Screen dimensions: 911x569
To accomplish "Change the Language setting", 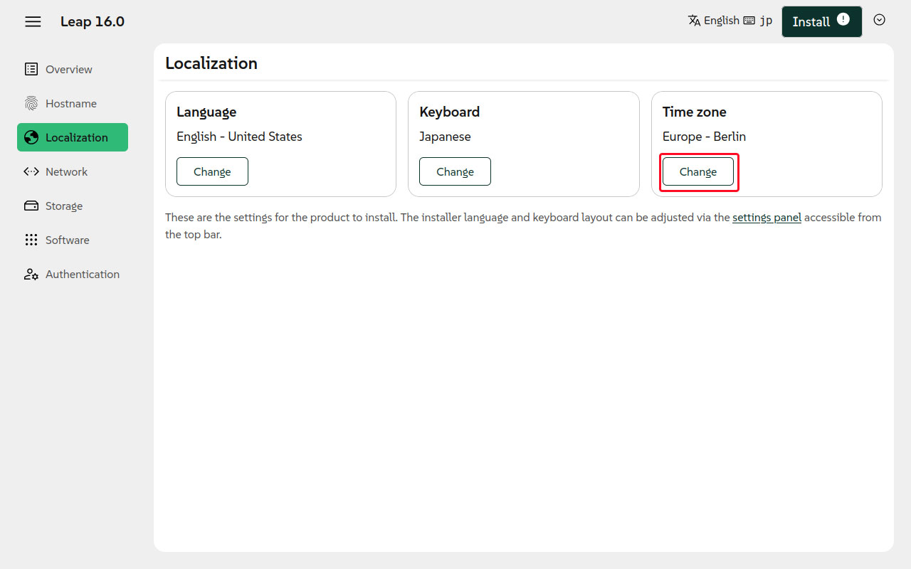I will coord(212,171).
